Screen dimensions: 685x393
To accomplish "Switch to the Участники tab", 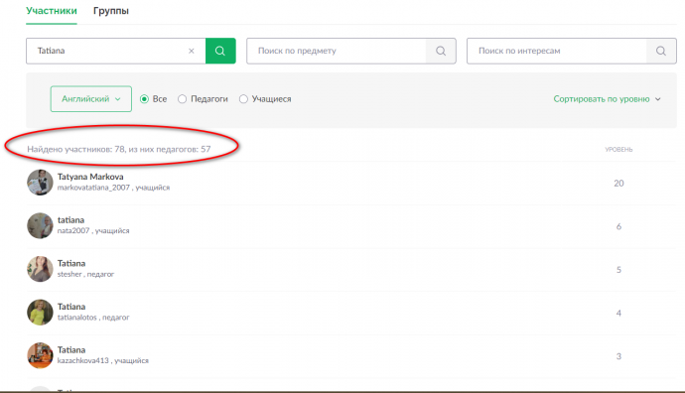I will [x=52, y=11].
